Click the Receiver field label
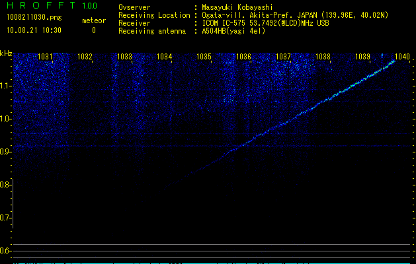The image size is (416, 264). (x=134, y=23)
